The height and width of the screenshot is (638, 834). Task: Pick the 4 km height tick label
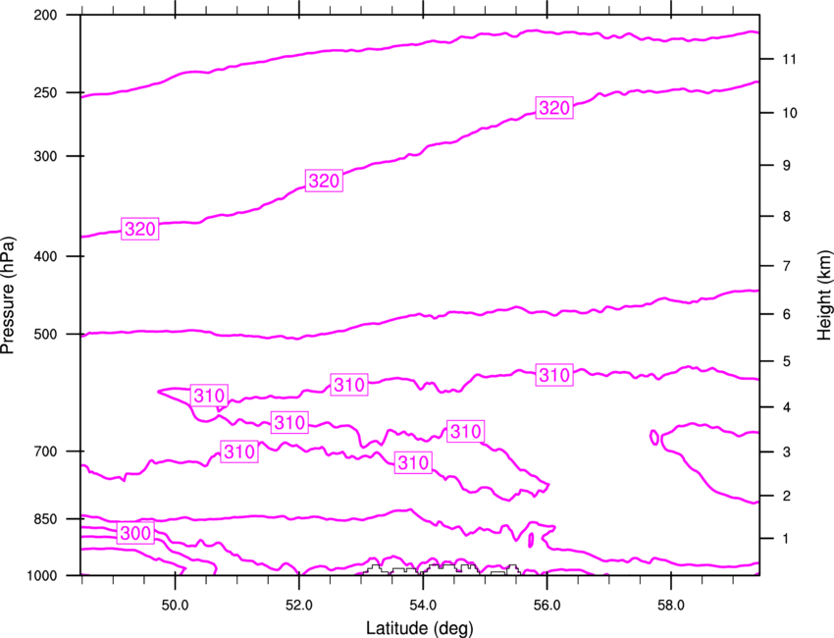(787, 407)
